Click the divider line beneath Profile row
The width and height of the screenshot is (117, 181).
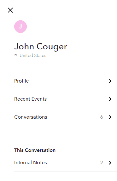pos(66,90)
